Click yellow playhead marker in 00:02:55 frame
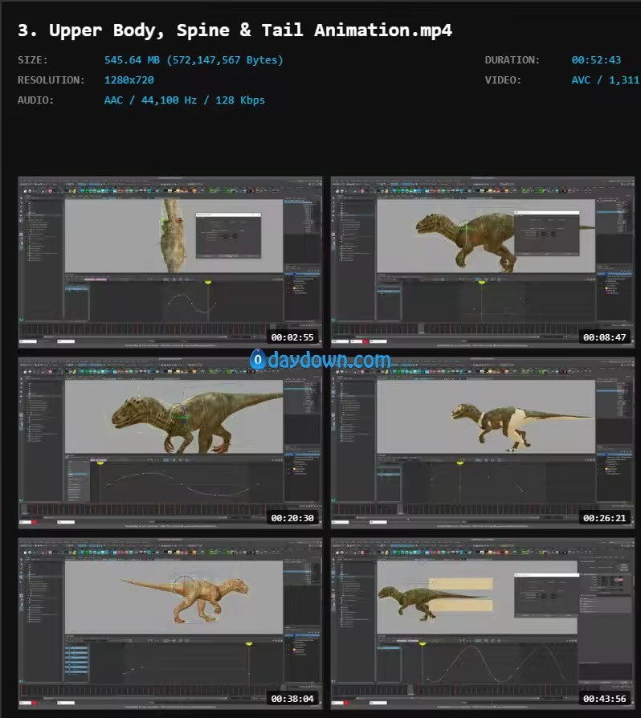This screenshot has width=641, height=718. [x=208, y=283]
